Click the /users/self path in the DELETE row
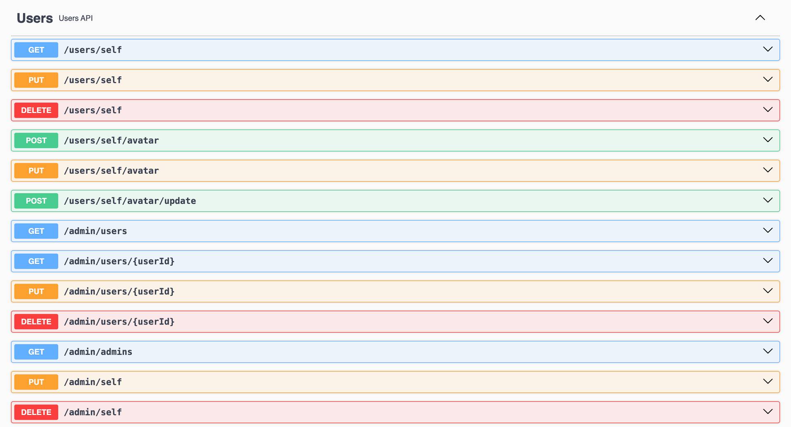 point(93,110)
